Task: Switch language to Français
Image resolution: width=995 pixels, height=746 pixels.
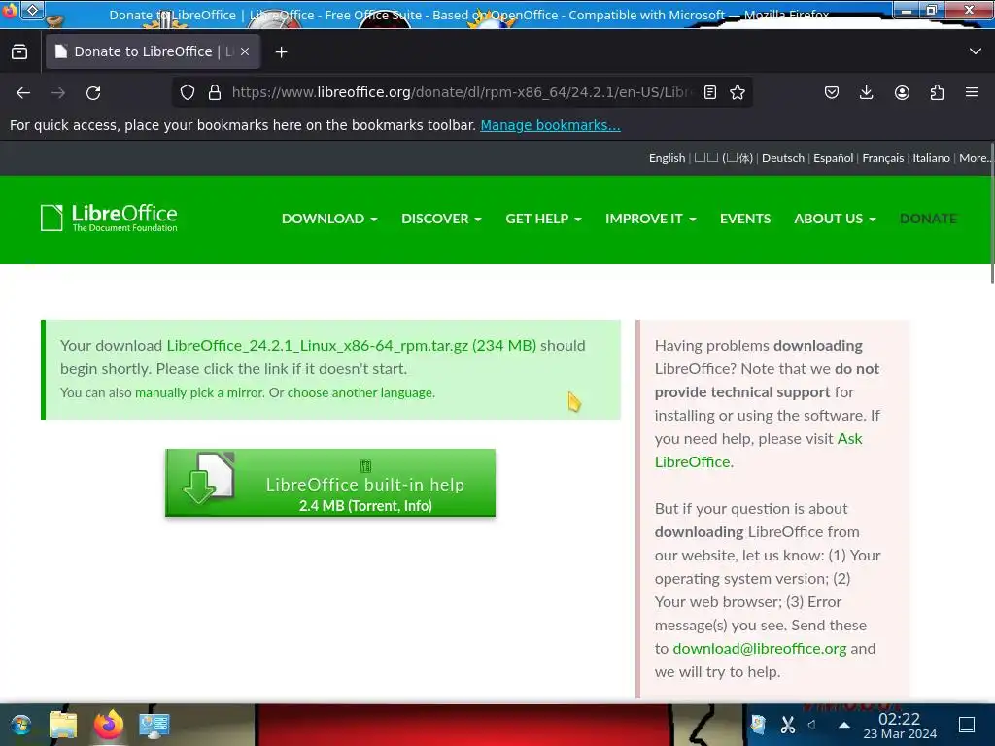Action: click(882, 158)
